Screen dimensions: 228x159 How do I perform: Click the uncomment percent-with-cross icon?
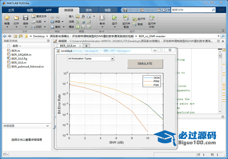coord(83,22)
